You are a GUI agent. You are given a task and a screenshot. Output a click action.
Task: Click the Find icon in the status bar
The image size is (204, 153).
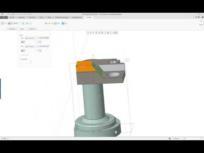(170, 139)
